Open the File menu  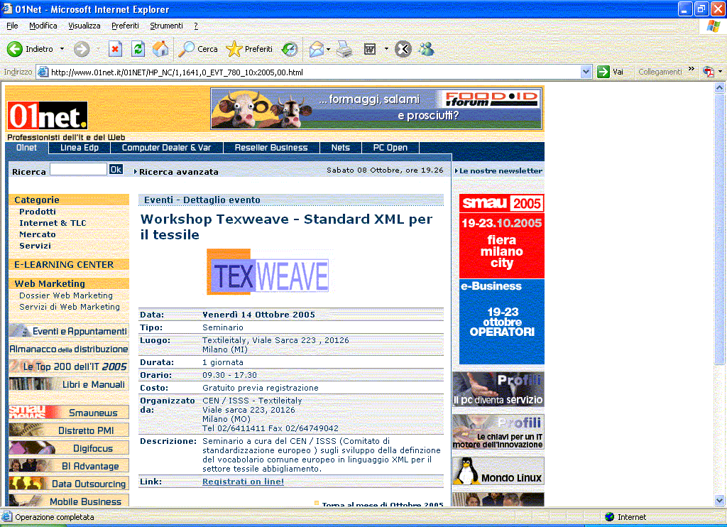click(12, 26)
